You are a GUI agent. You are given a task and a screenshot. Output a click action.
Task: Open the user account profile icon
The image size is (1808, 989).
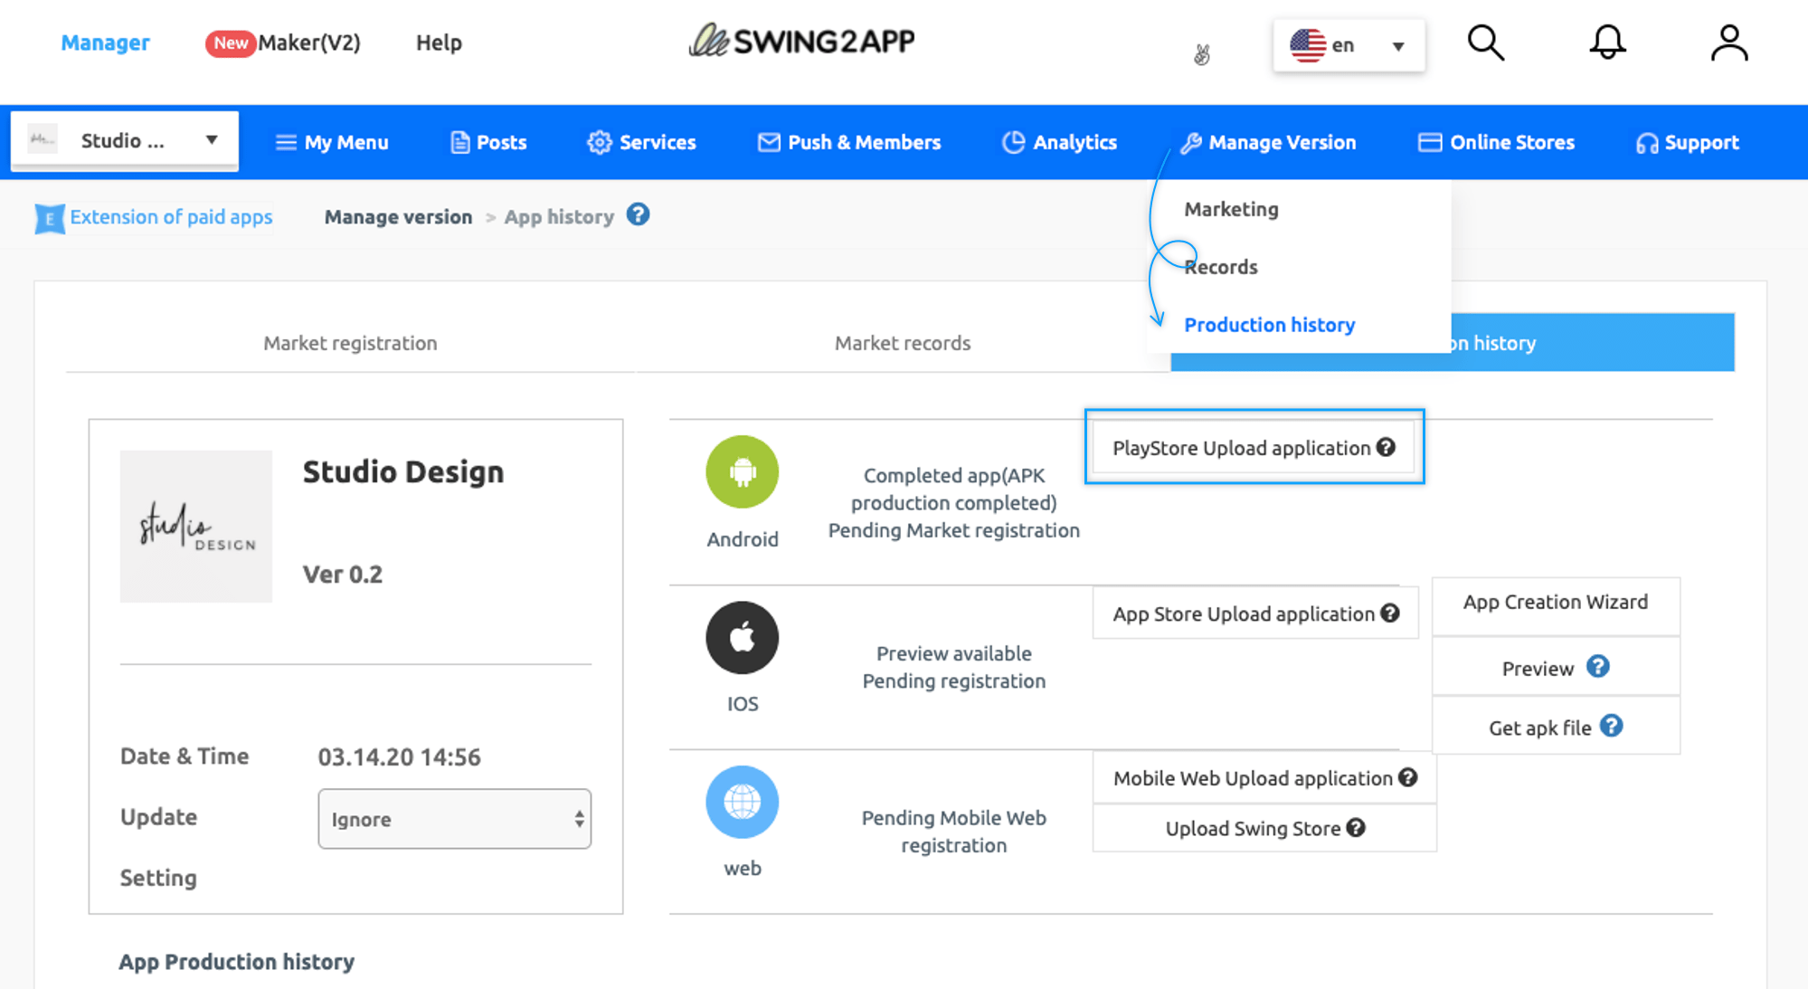[x=1728, y=43]
